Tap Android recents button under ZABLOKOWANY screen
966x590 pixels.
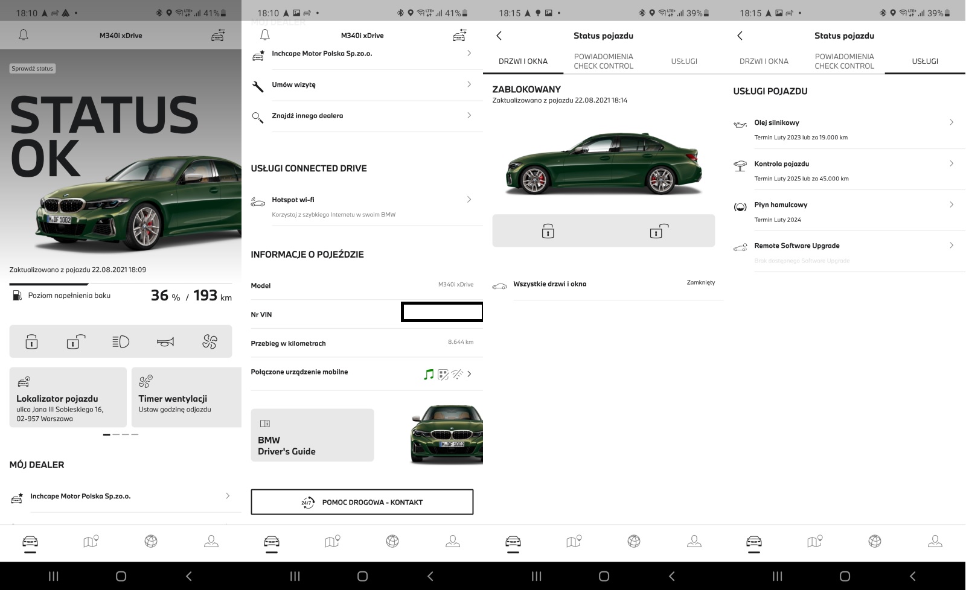[536, 576]
